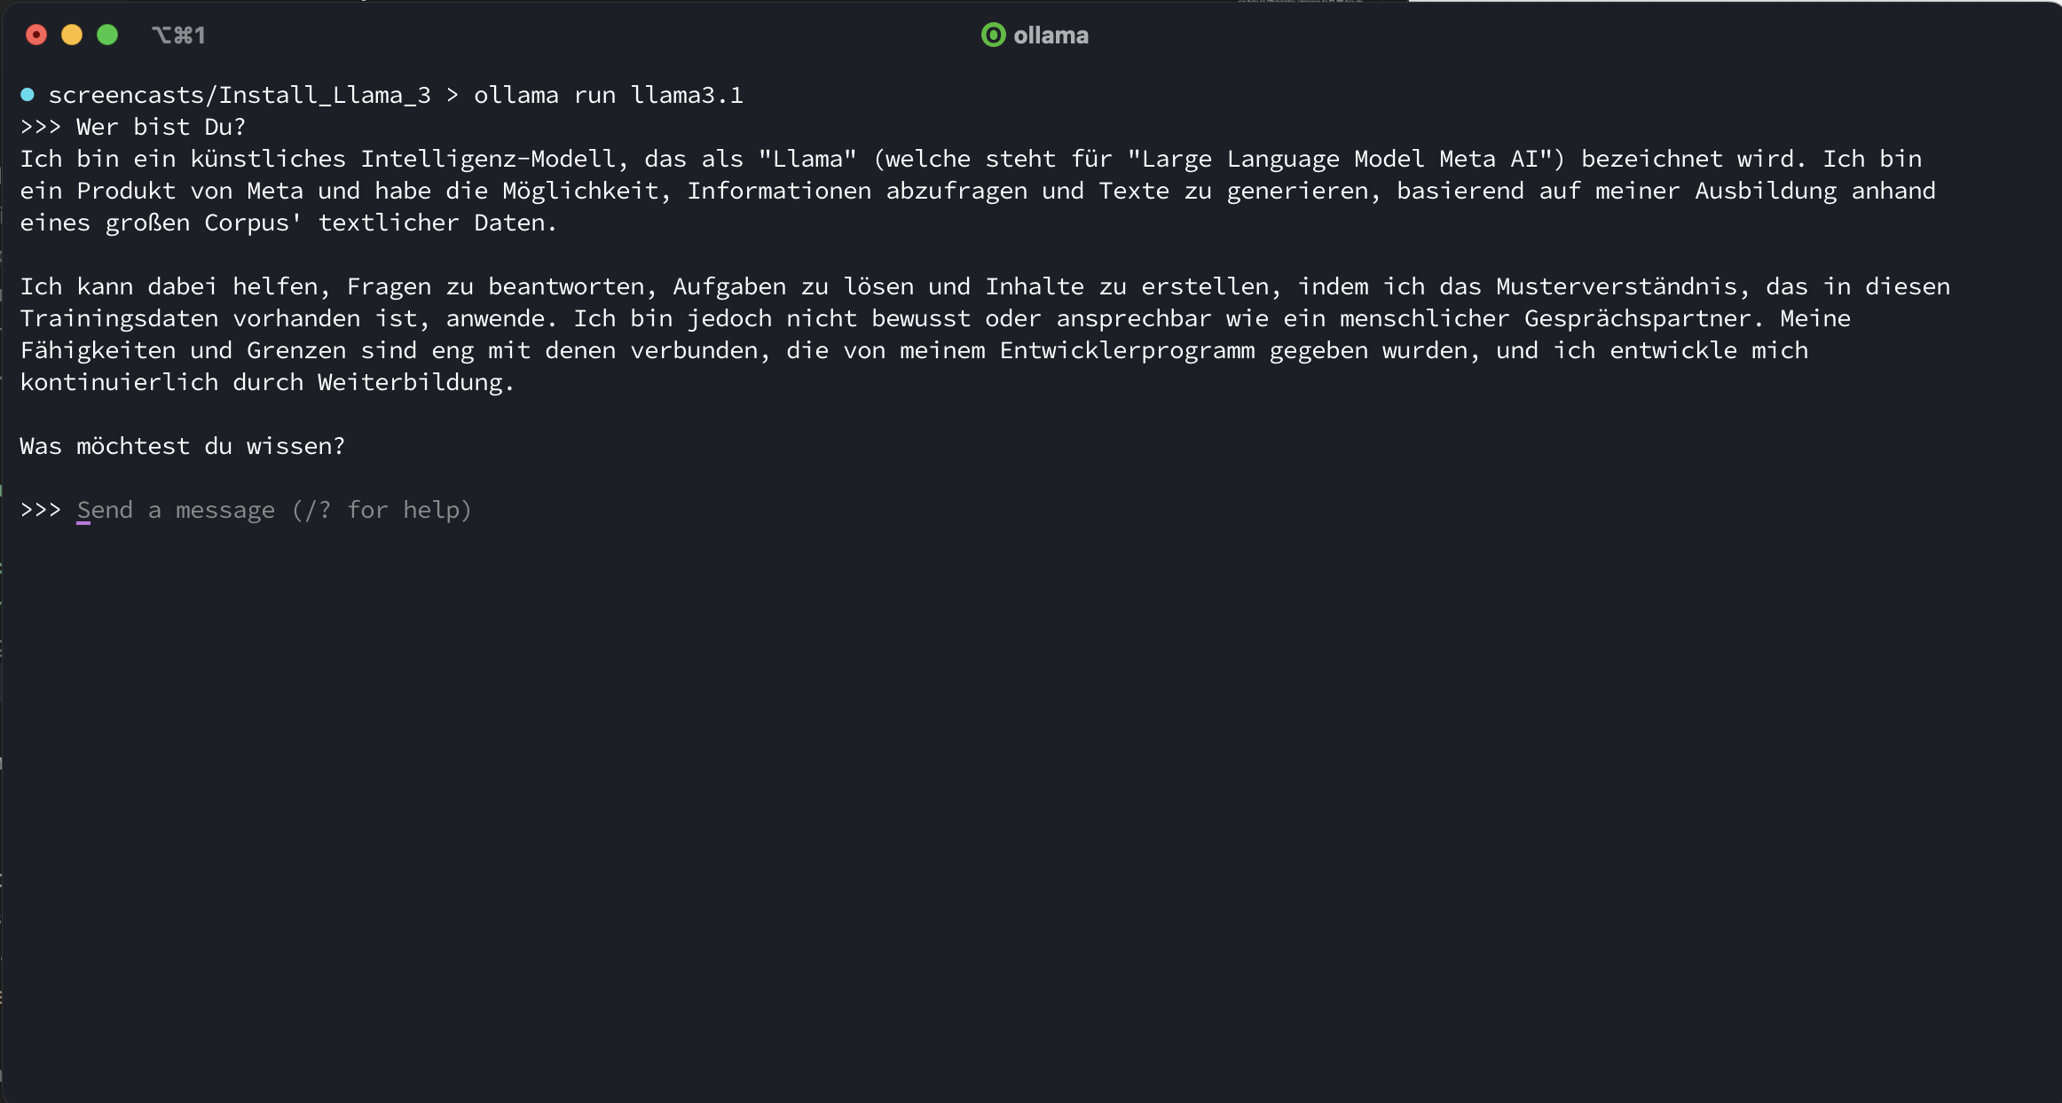The height and width of the screenshot is (1103, 2062).
Task: Click the word "Intelligenz-Modell" in the first line
Action: coord(488,159)
